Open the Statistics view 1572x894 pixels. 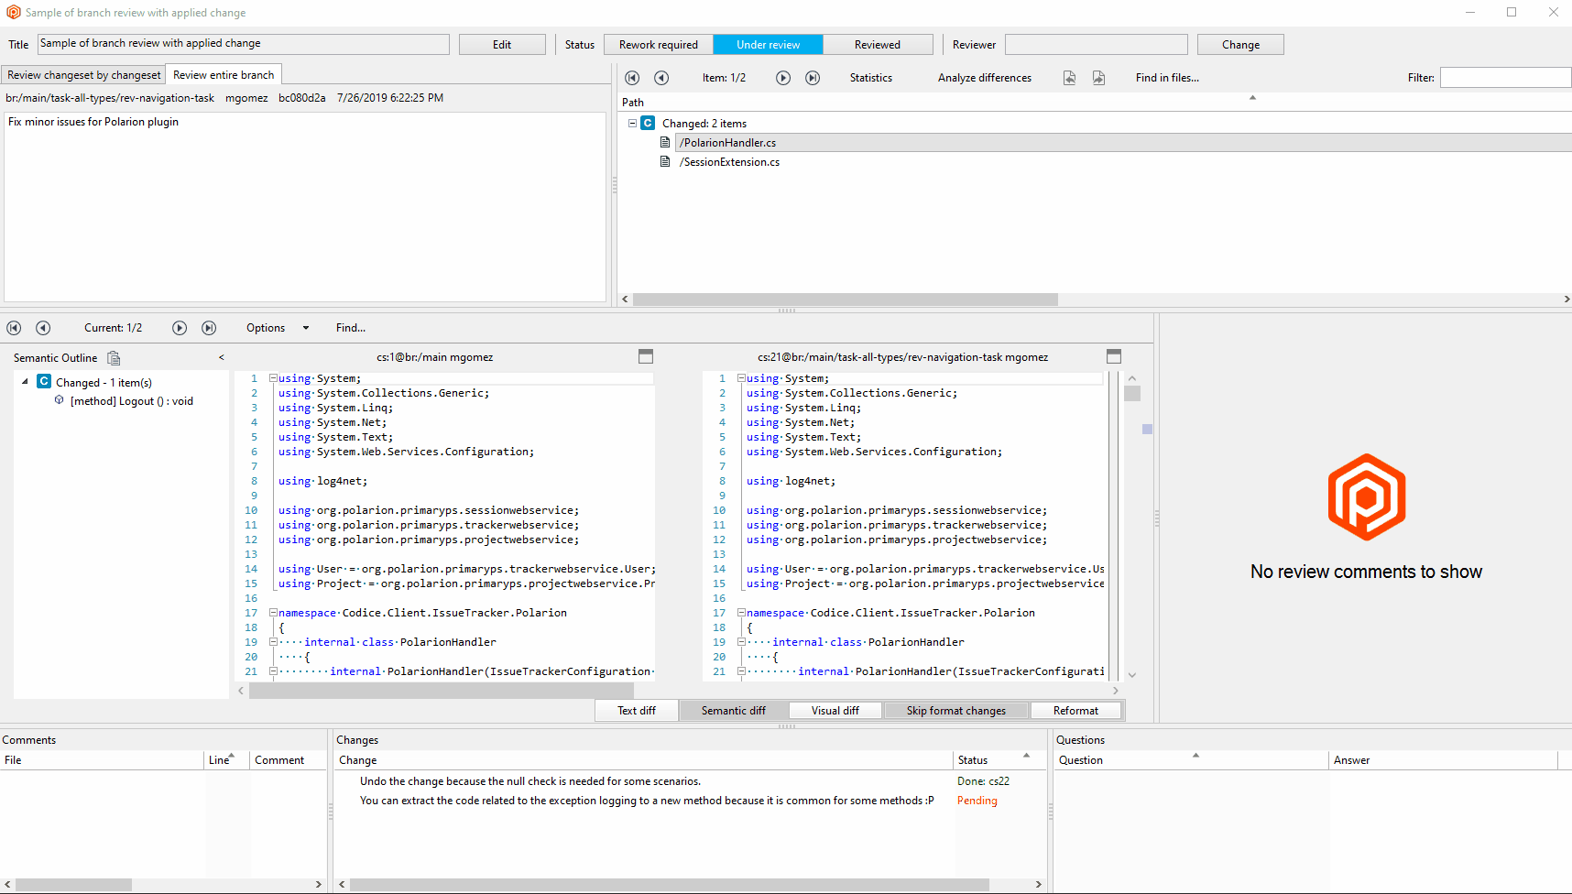coord(870,78)
